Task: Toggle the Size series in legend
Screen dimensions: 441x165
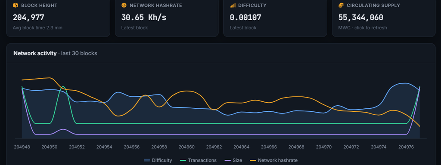Action: (x=233, y=161)
